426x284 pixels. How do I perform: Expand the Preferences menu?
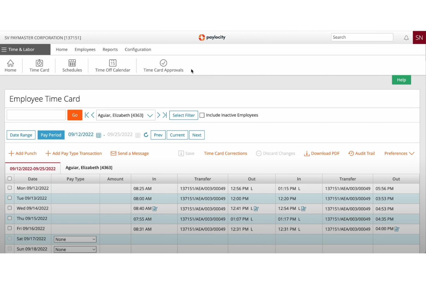(399, 153)
